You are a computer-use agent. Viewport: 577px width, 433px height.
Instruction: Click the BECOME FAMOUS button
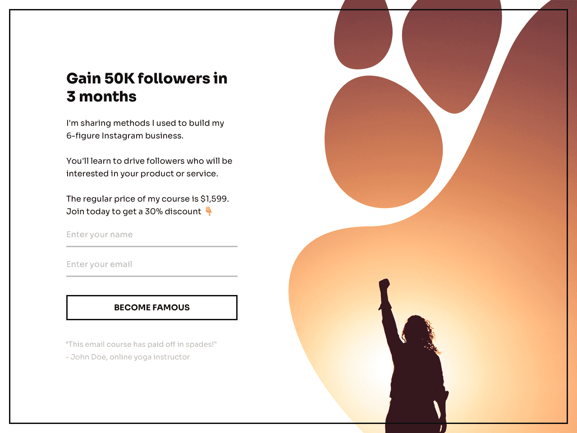click(152, 308)
